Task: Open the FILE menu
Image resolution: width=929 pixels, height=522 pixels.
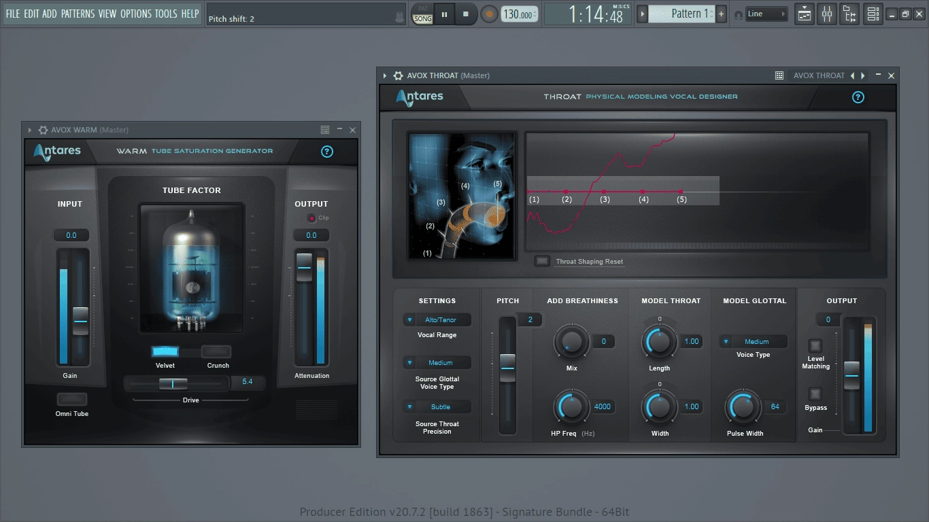Action: [13, 14]
